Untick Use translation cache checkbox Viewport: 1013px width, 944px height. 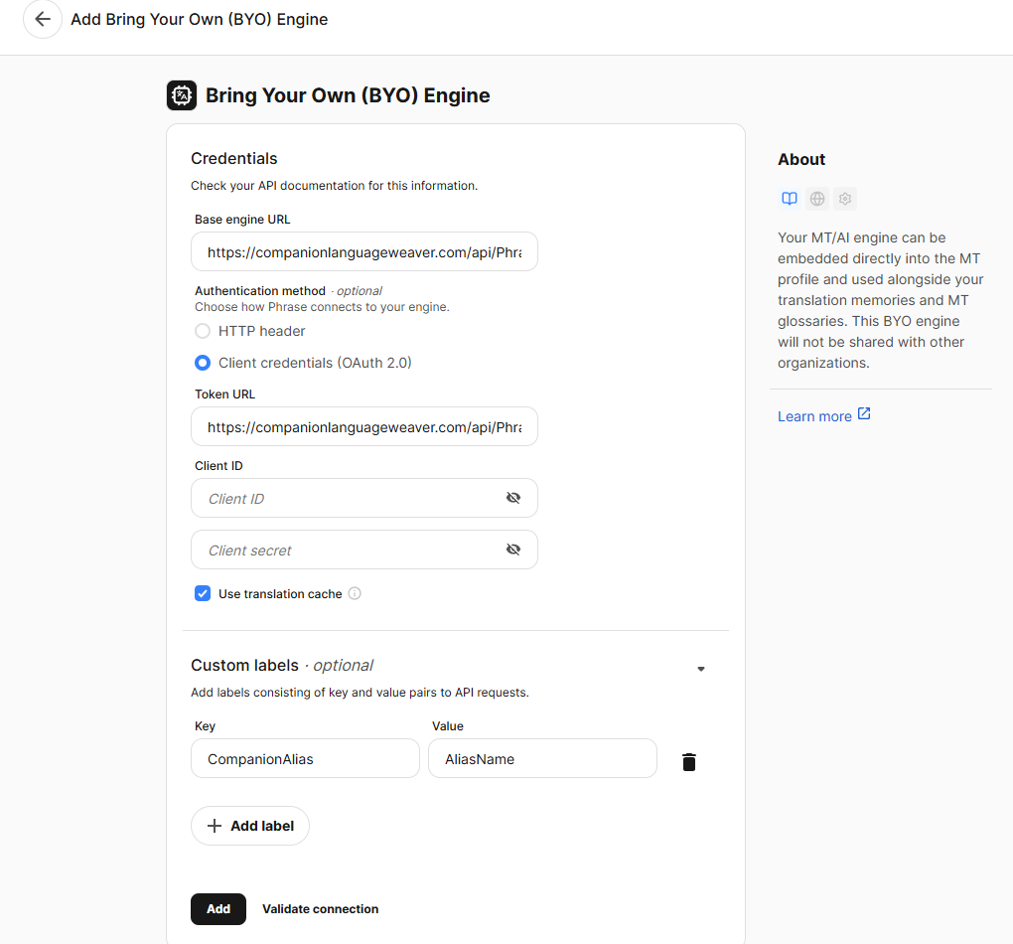[203, 593]
